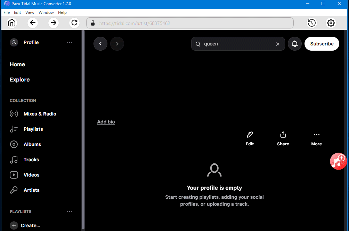
Task: Click the Subscribe button
Action: pos(322,44)
